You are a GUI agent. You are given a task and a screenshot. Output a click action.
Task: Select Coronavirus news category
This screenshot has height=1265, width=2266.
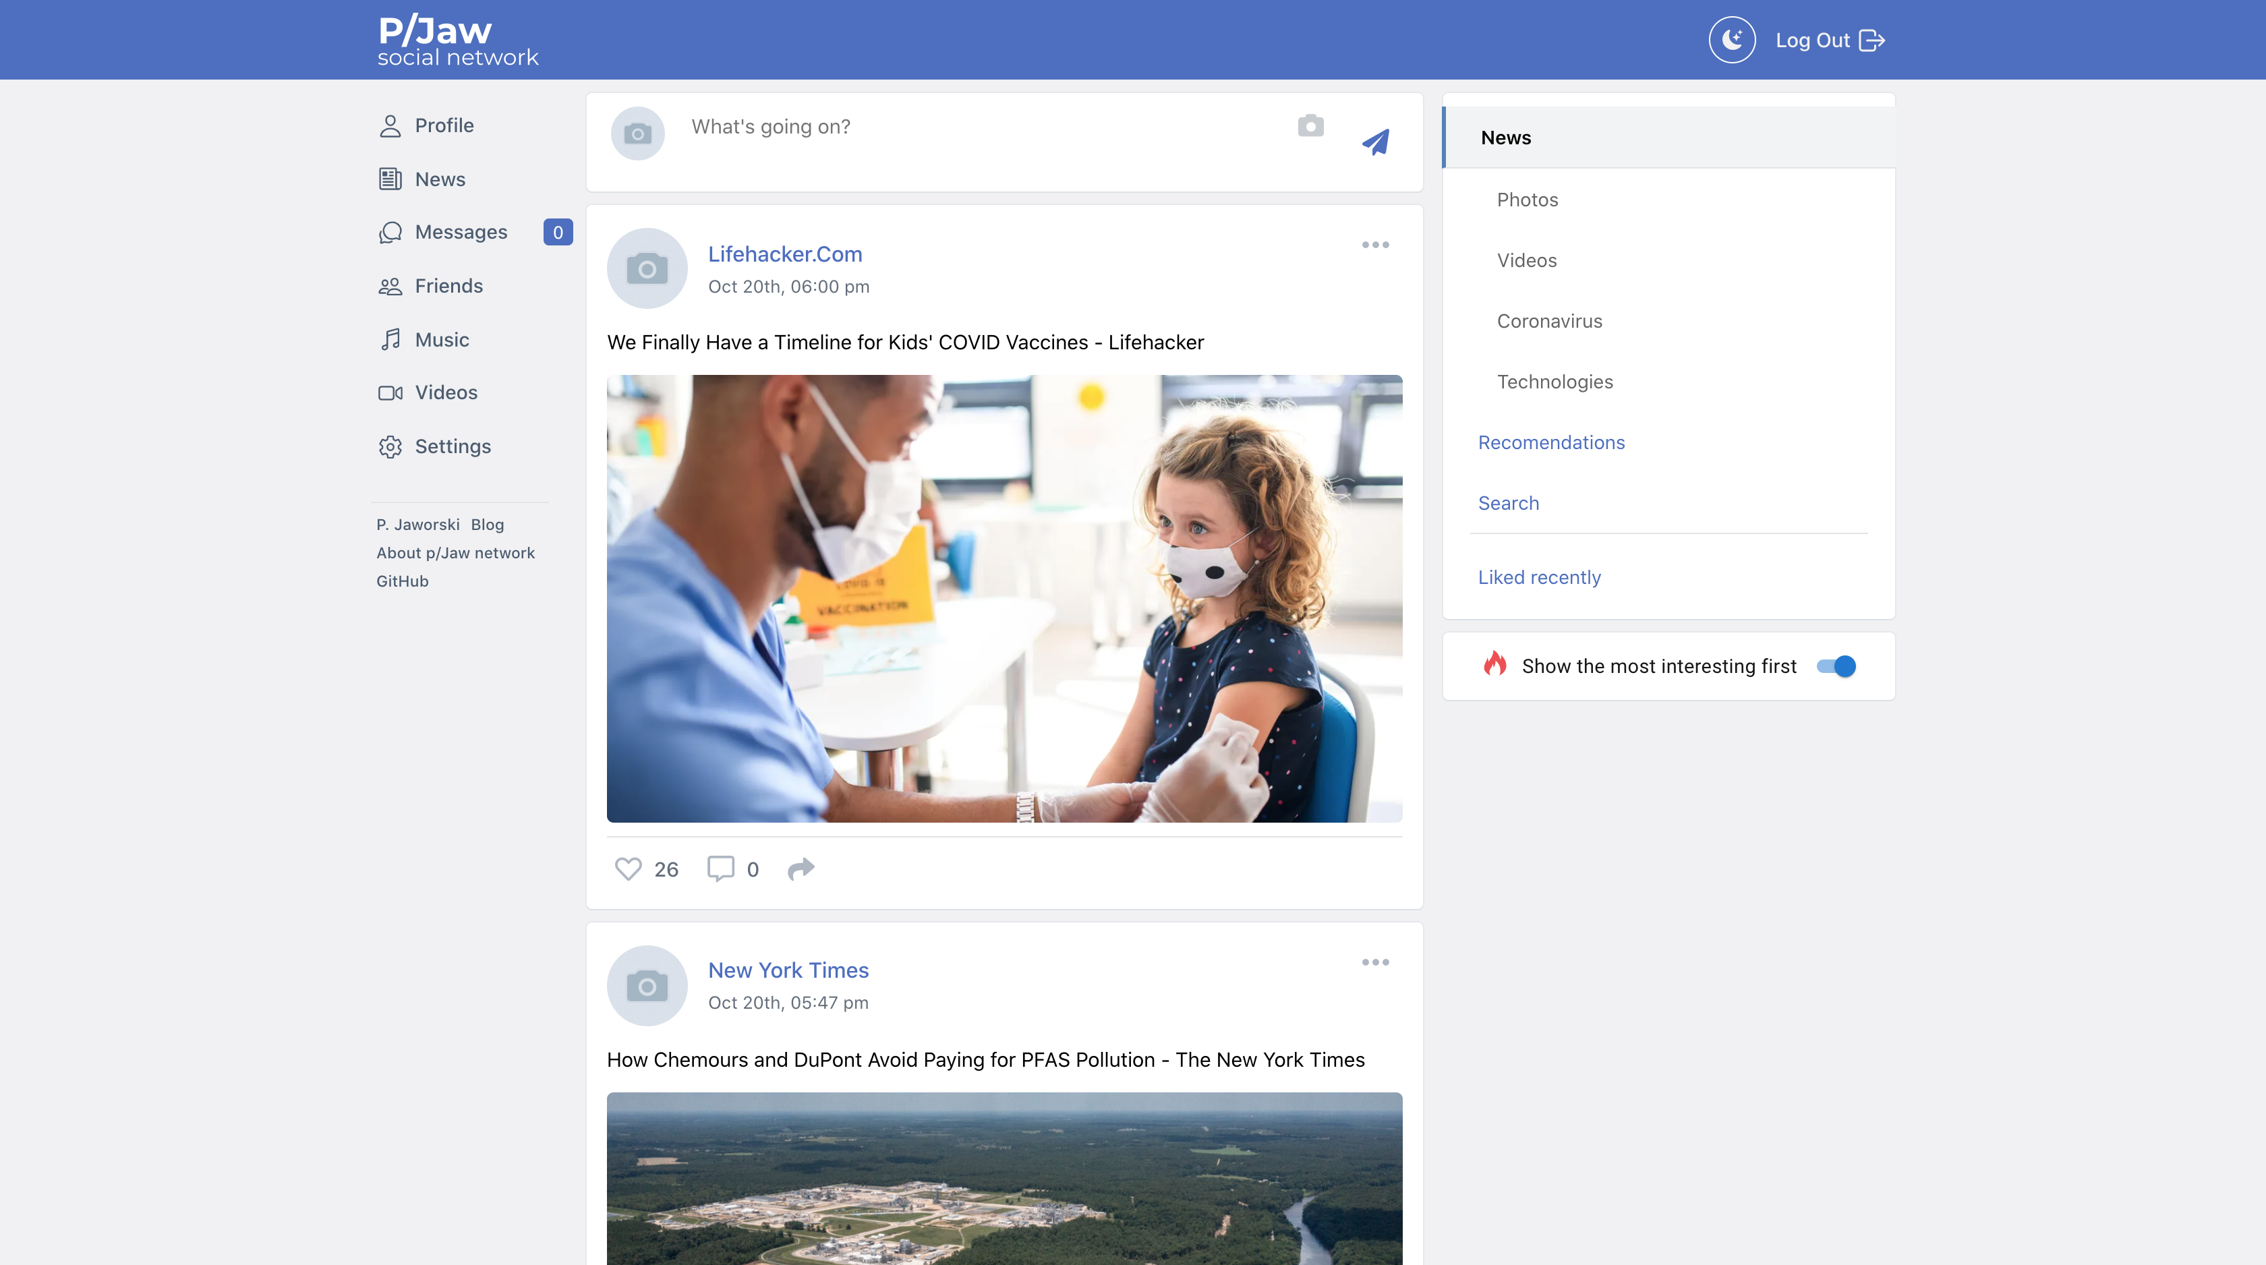point(1550,321)
